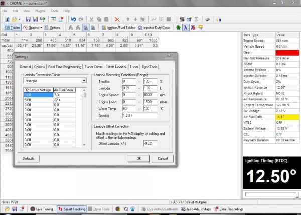301x215 pixels.
Task: Open Ignition/Fuel Tables
Action: 118,28
